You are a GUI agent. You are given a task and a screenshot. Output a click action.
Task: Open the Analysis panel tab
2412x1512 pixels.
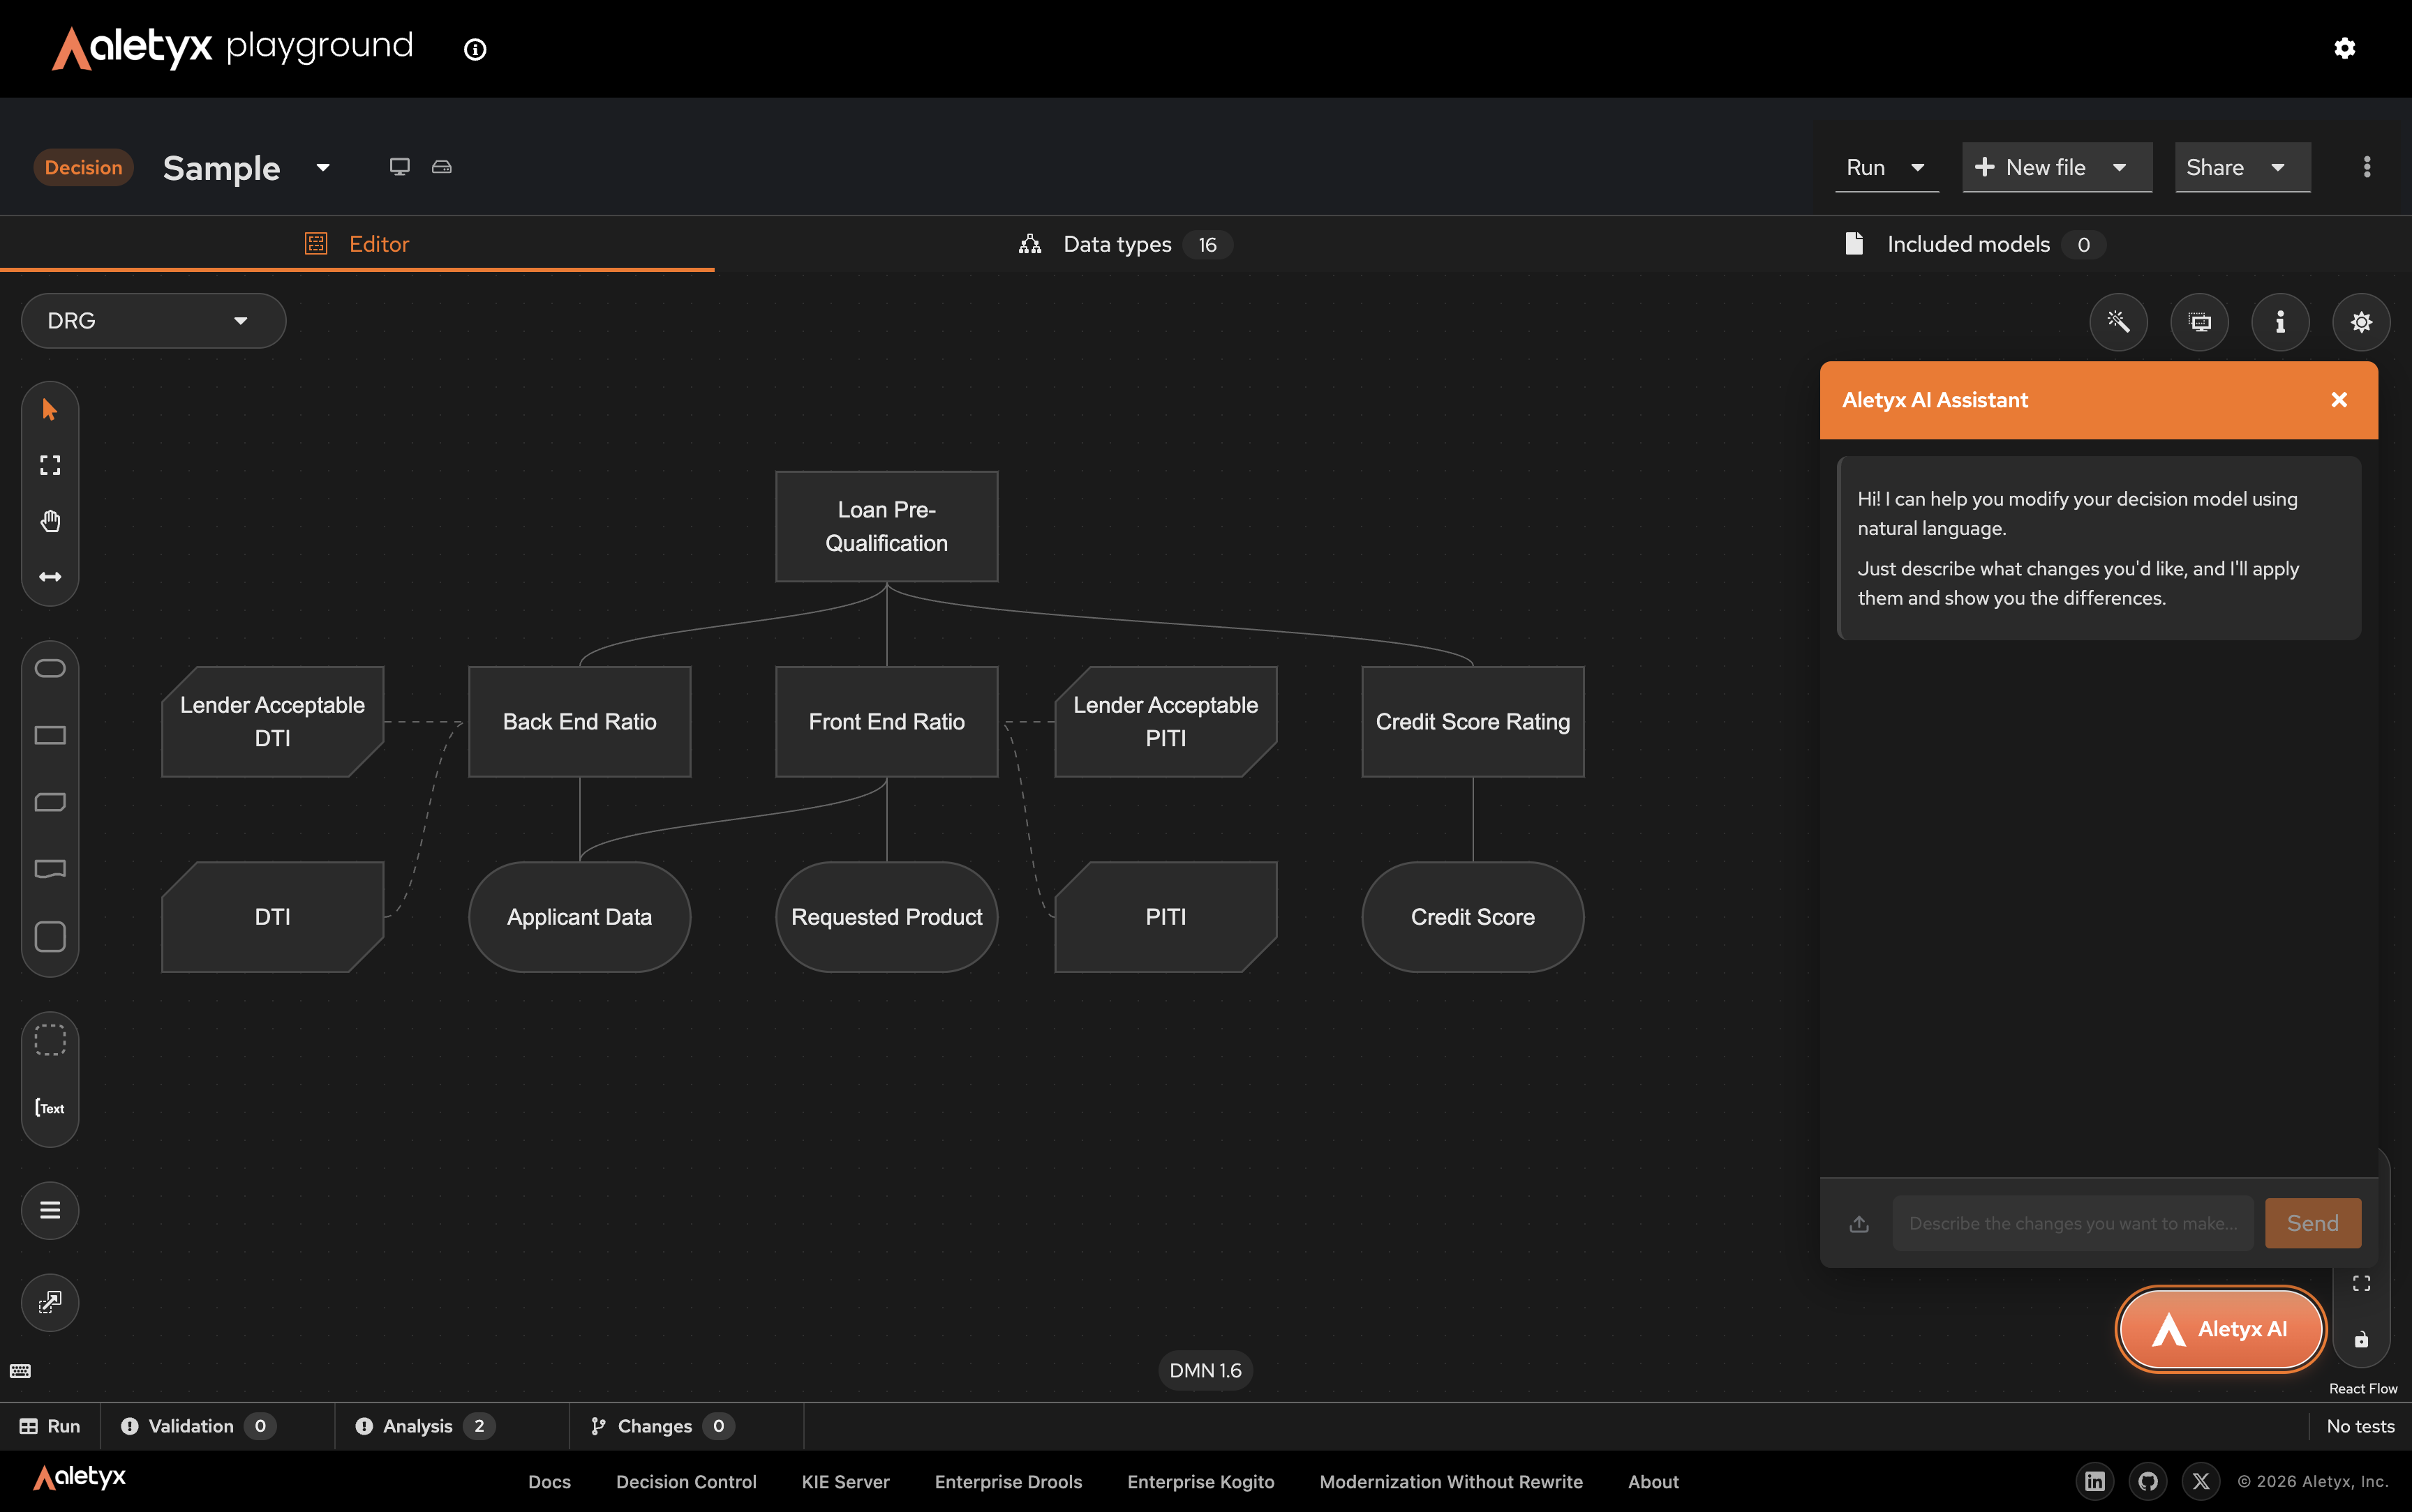coord(425,1426)
